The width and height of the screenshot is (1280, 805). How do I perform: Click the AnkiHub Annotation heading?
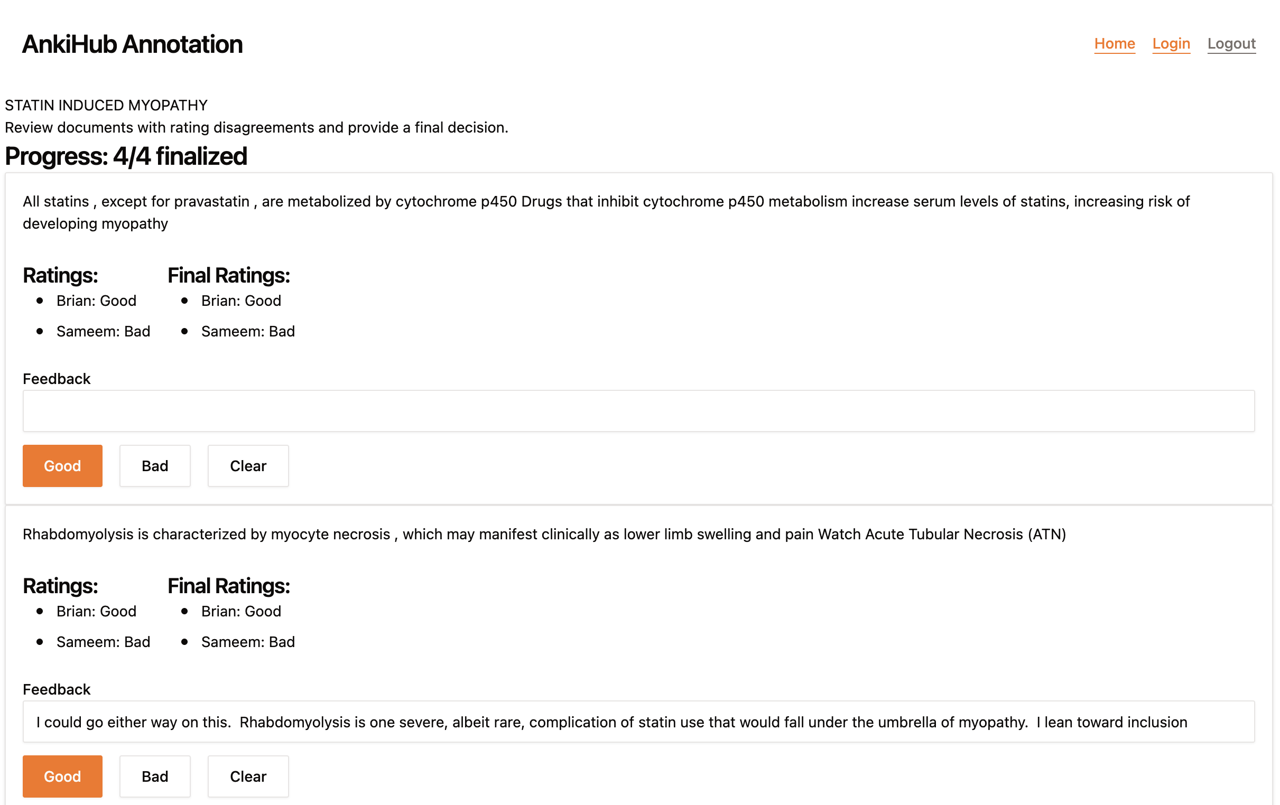tap(132, 44)
